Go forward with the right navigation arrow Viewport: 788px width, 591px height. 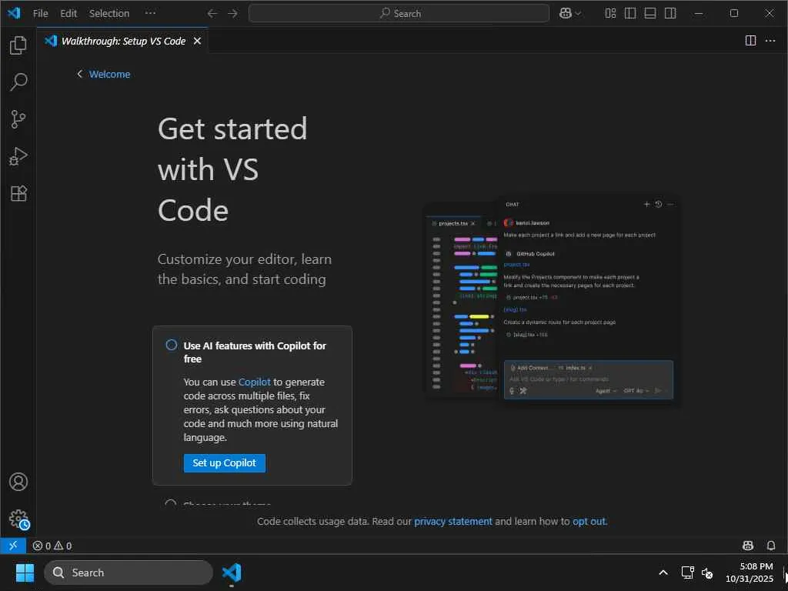click(x=232, y=14)
